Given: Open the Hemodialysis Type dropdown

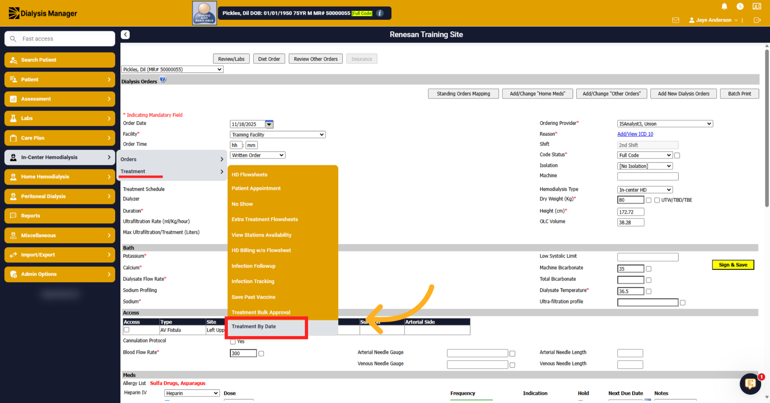Looking at the screenshot, I should [645, 190].
